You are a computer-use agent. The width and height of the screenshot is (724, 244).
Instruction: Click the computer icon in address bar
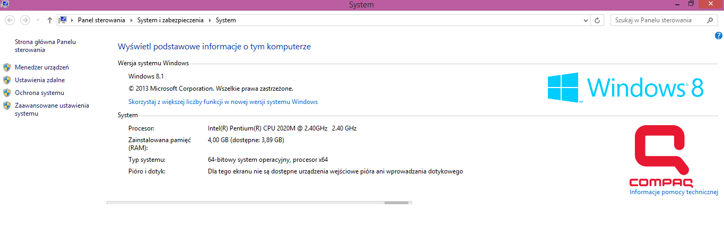coord(63,20)
